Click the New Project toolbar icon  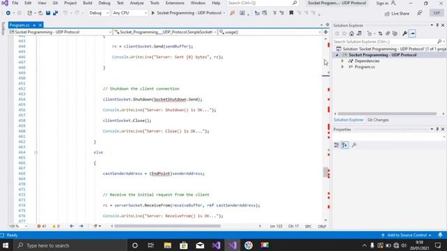pos(29,13)
